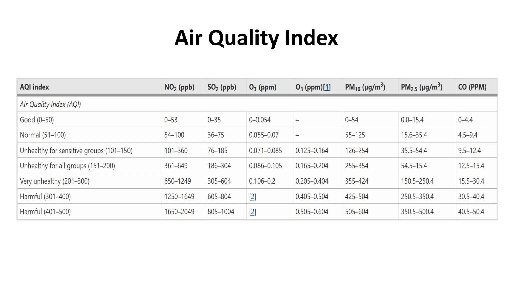Select PM10 value 355–424
Screen dimensions: 513x289
tap(357, 181)
